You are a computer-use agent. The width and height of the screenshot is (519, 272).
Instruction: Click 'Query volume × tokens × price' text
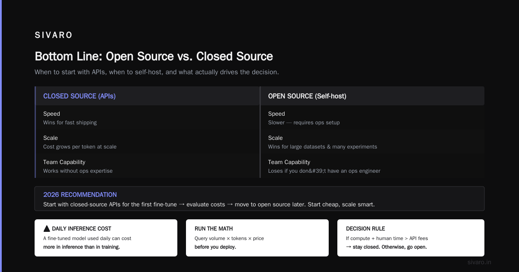(229, 238)
